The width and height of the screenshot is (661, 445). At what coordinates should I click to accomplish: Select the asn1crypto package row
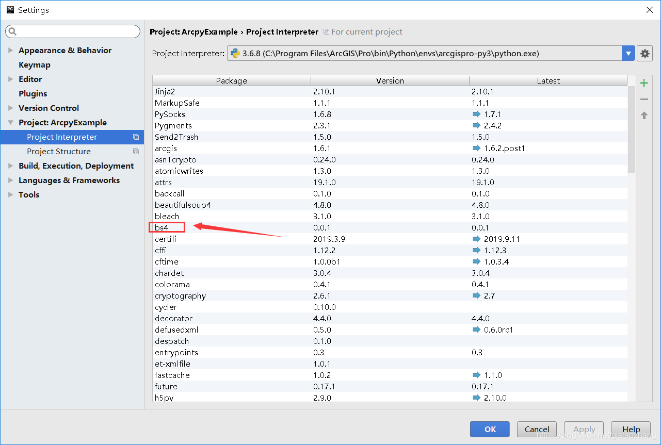(390, 159)
